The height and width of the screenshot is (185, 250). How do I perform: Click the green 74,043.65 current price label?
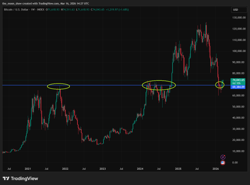[x=237, y=80]
